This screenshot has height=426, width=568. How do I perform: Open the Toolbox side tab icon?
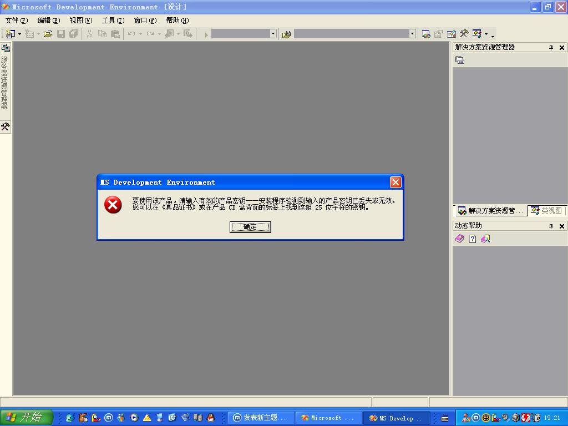[5, 127]
